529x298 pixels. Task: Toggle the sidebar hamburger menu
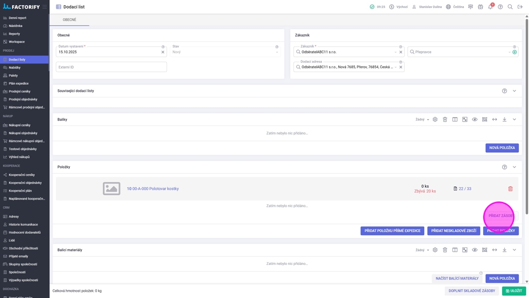pos(45,7)
